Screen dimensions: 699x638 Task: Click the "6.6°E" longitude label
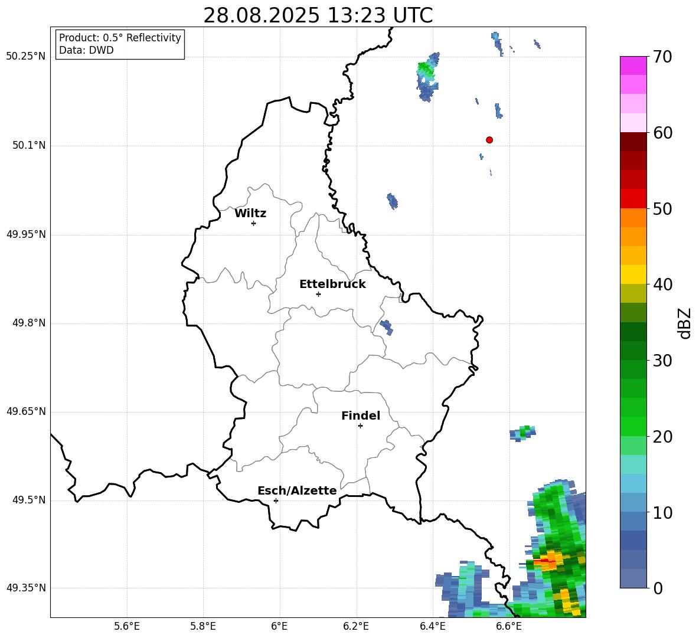pyautogui.click(x=509, y=626)
